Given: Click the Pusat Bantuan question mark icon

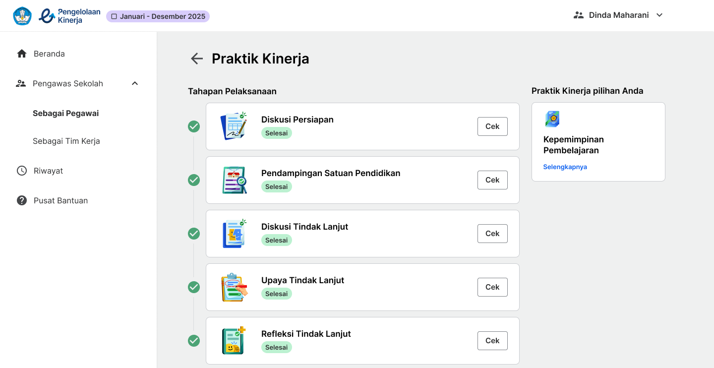Looking at the screenshot, I should coord(22,200).
